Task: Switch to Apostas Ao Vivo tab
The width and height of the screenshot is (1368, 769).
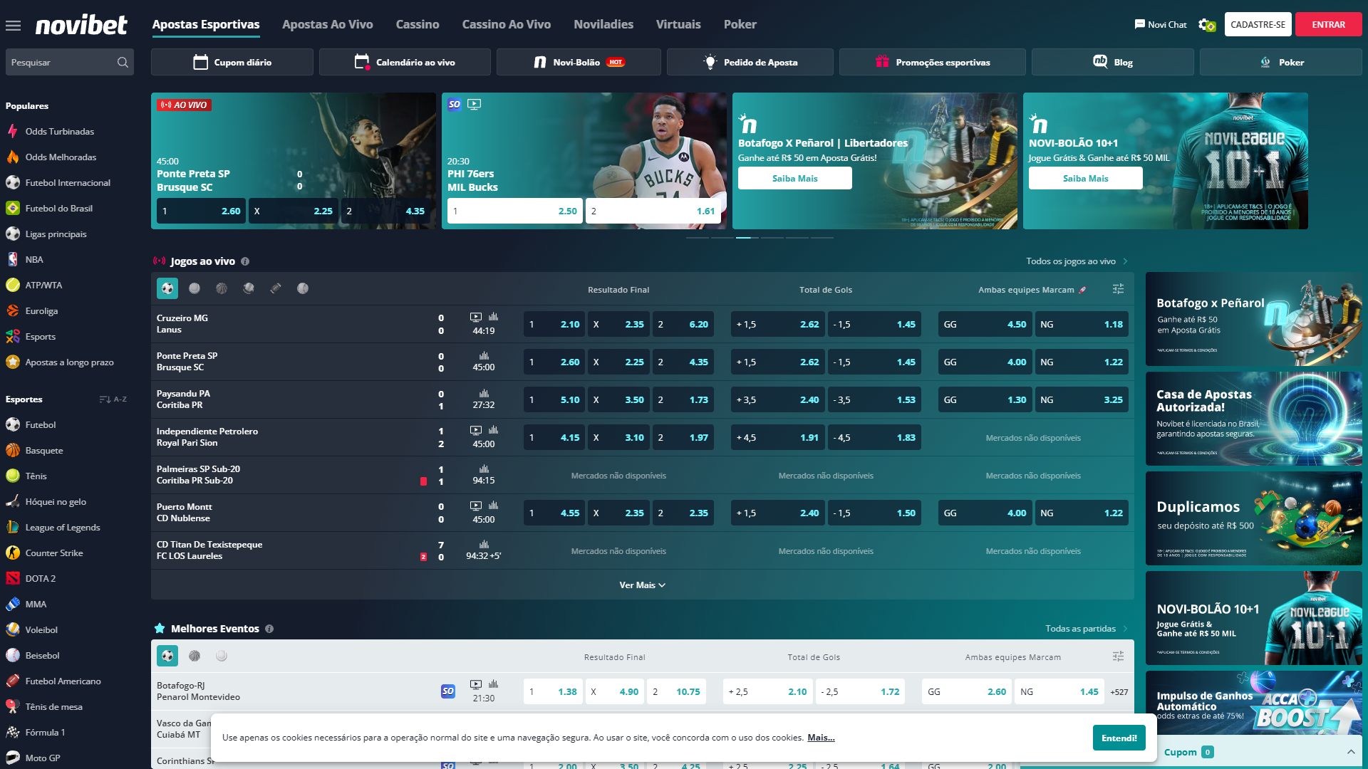Action: pyautogui.click(x=328, y=24)
